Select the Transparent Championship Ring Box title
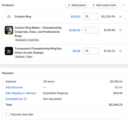 (x=38, y=50)
